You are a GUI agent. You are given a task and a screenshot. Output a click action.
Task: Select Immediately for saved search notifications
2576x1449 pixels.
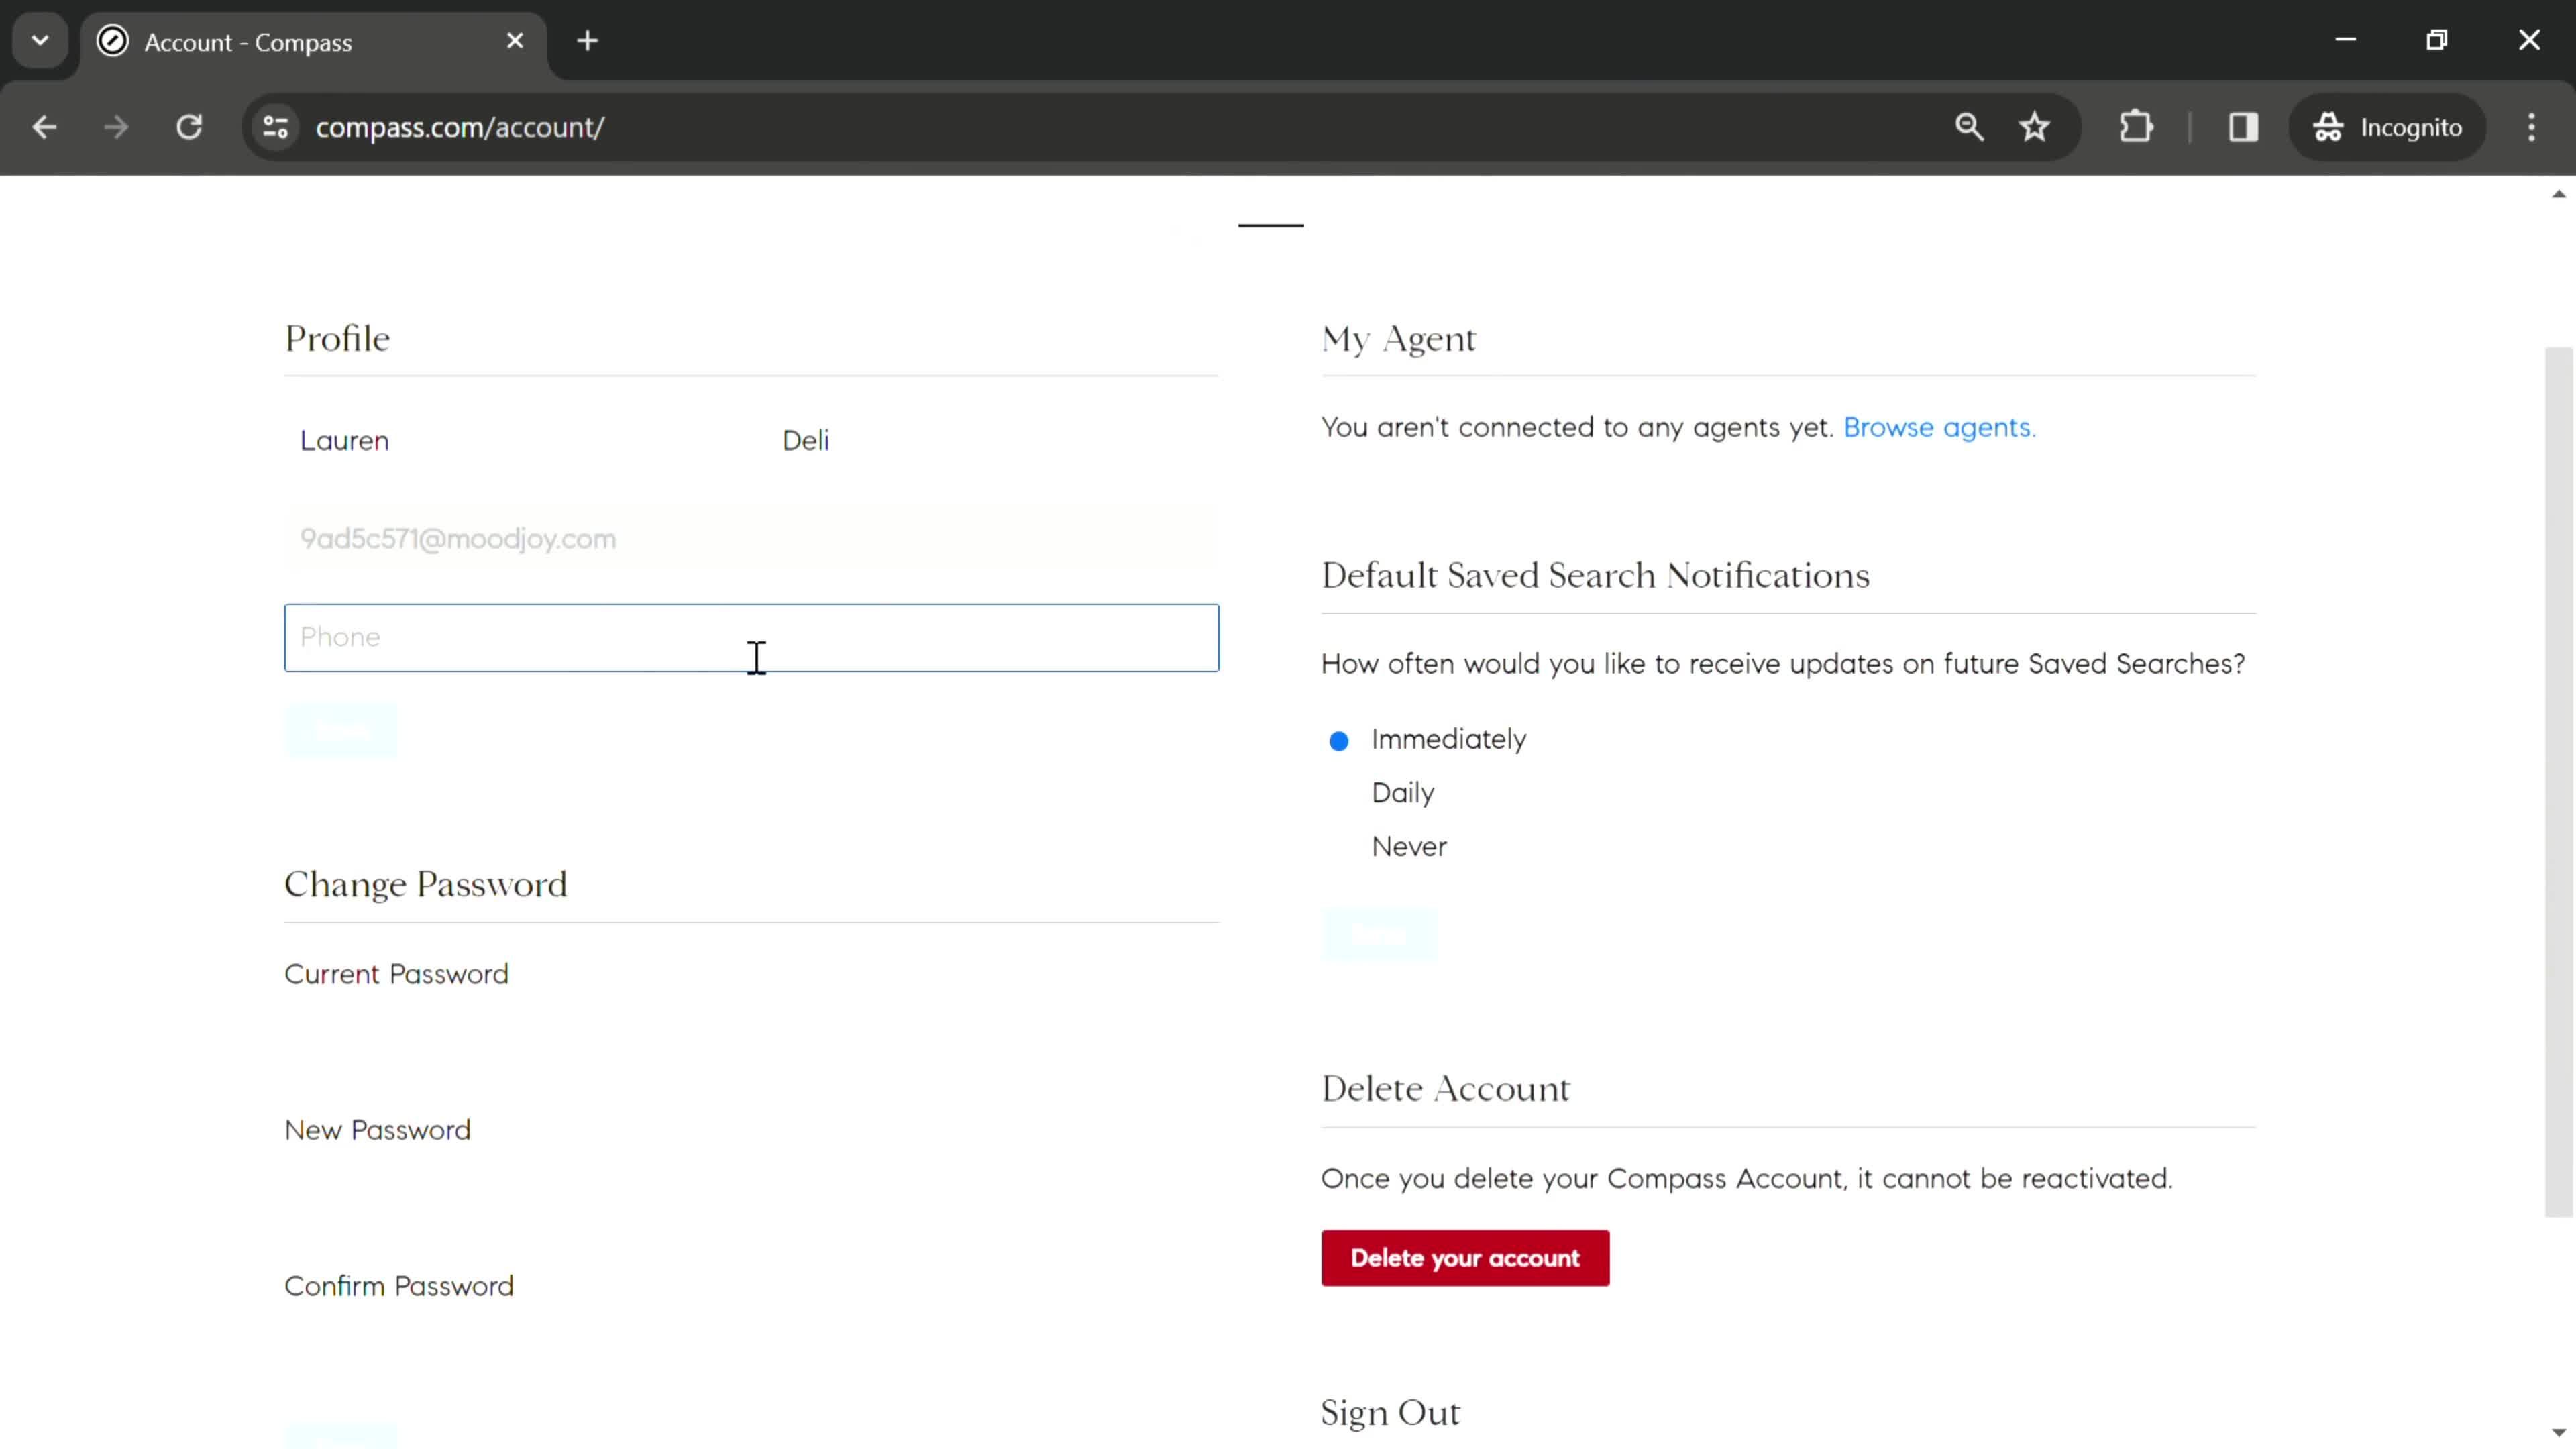tap(1339, 739)
